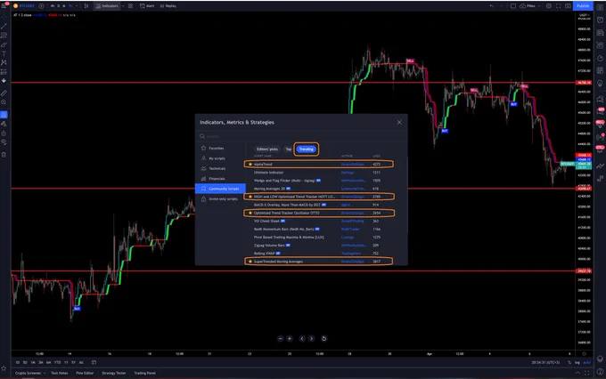Expand the time interval dropdown arrow

(77, 6)
